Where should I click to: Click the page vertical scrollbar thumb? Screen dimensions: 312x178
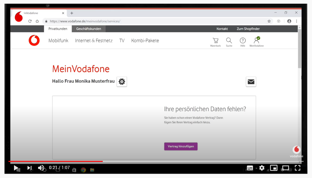pyautogui.click(x=300, y=49)
